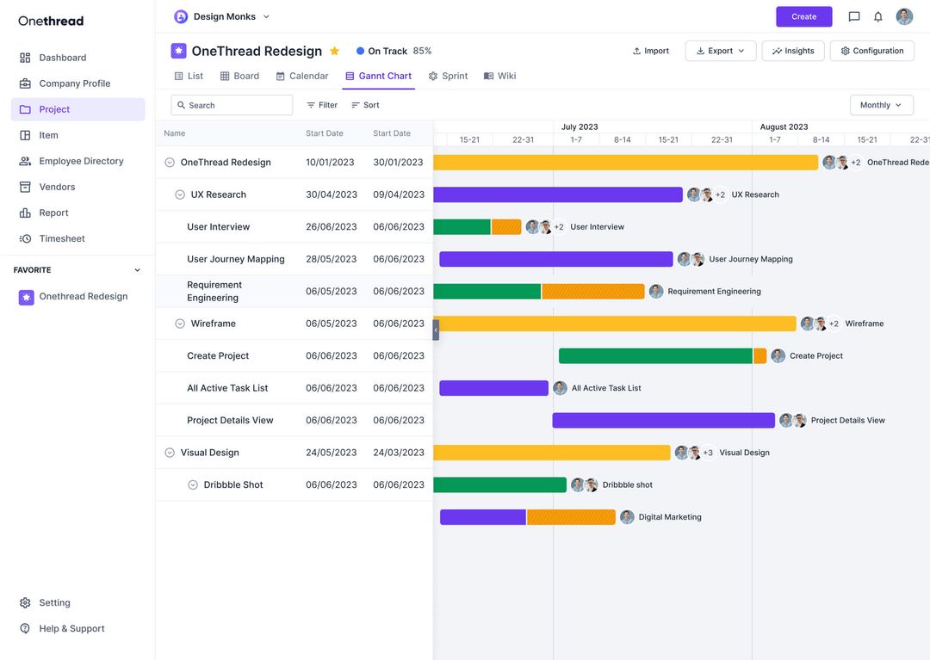
Task: Switch to the Board tab
Action: (239, 76)
